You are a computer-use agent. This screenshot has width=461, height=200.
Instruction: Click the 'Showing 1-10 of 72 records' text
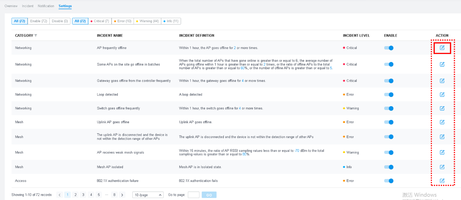point(32,195)
